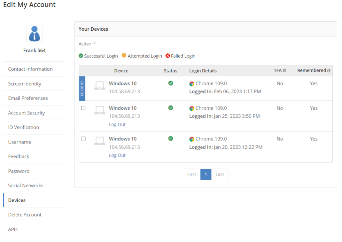Image resolution: width=342 pixels, height=242 pixels.
Task: Jump to Last page of devices
Action: click(x=220, y=175)
